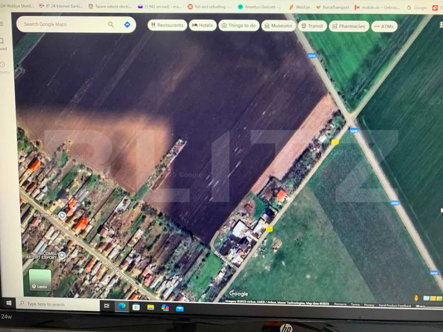Toggle map type with Layers thumbnail
The image size is (443, 332).
(x=40, y=280)
